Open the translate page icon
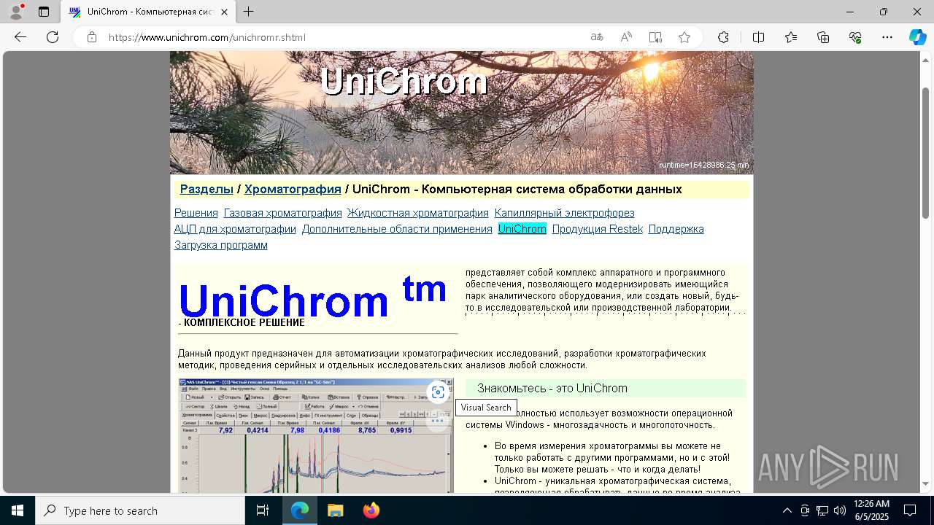This screenshot has width=934, height=525. click(597, 37)
